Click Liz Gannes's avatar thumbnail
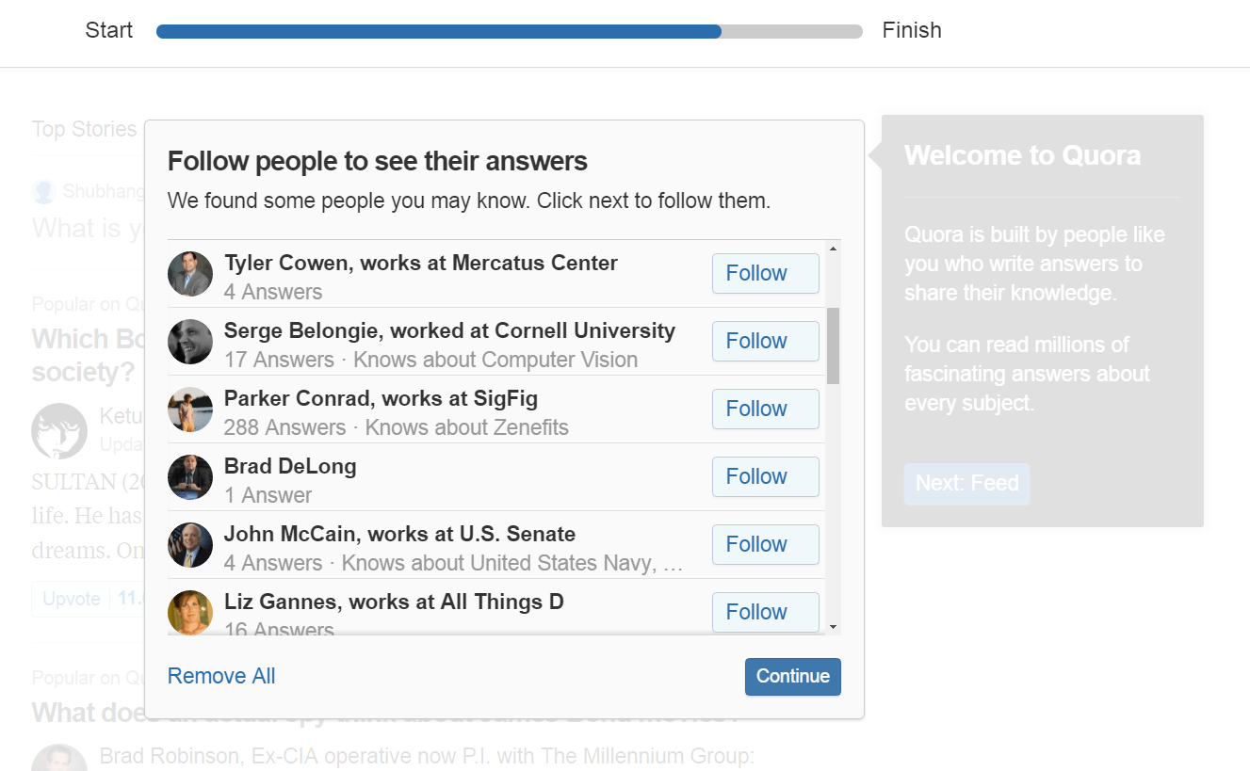 (x=190, y=612)
